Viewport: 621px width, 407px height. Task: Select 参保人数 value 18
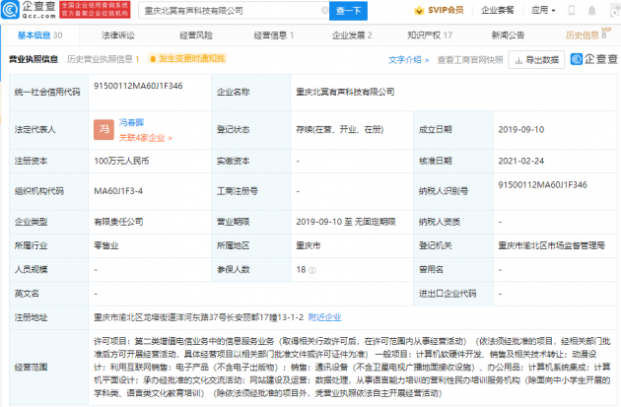click(x=301, y=270)
